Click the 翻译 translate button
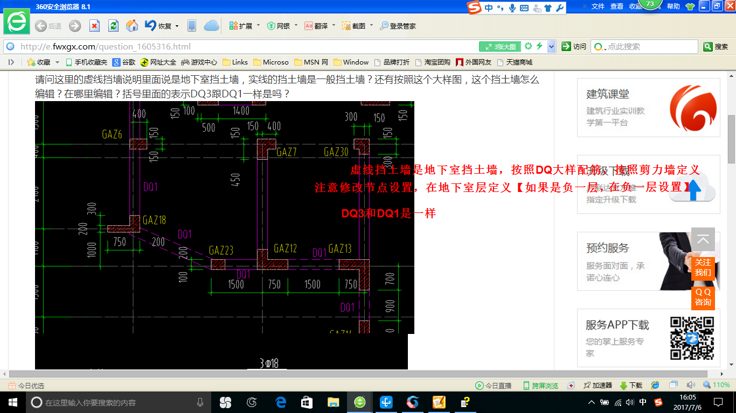This screenshot has height=413, width=736. pyautogui.click(x=316, y=26)
